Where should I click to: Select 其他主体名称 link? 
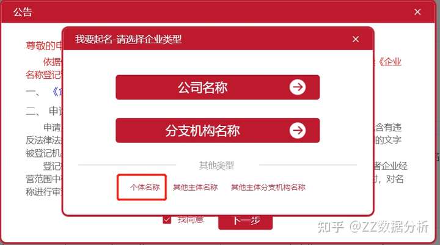click(196, 187)
